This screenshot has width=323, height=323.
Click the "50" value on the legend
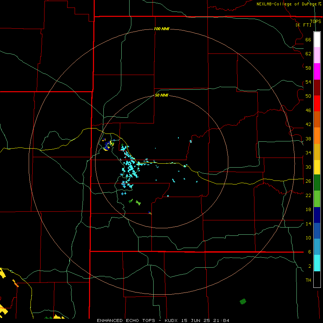(308, 96)
